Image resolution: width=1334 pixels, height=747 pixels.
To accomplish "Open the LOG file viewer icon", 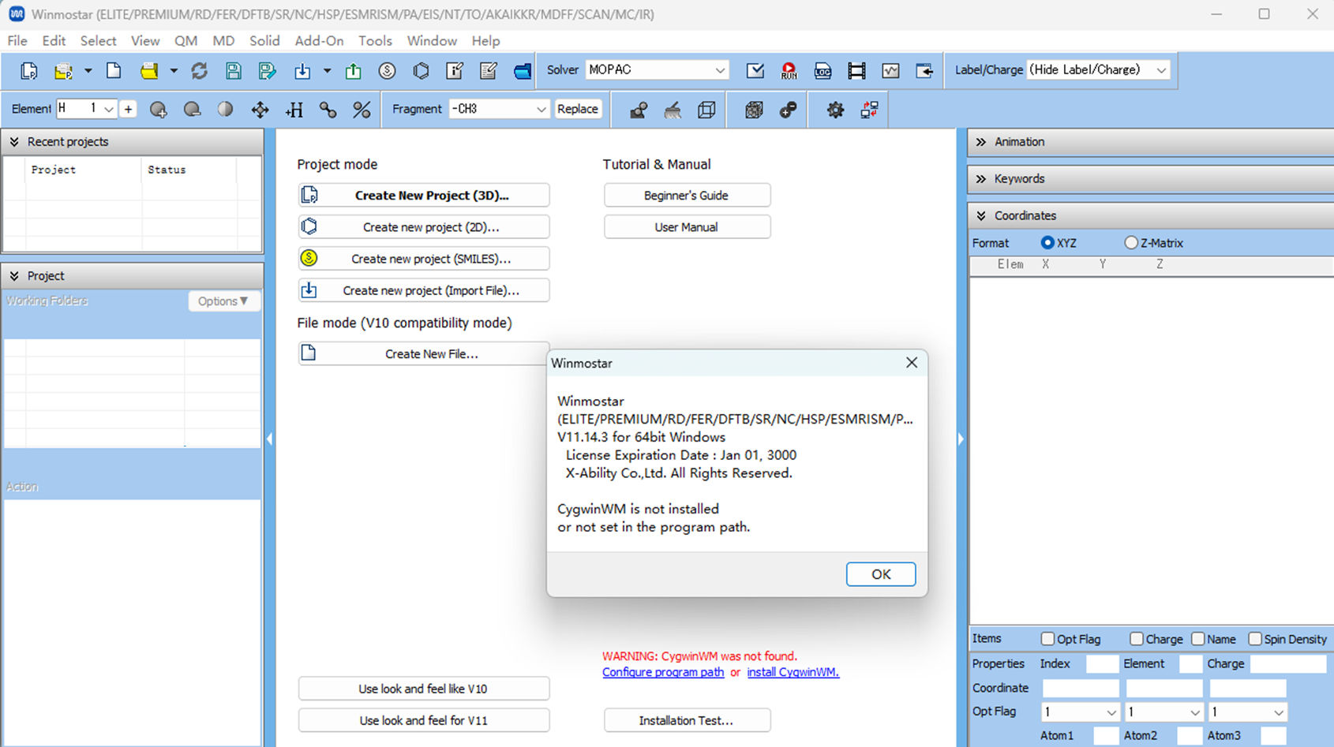I will [x=823, y=71].
